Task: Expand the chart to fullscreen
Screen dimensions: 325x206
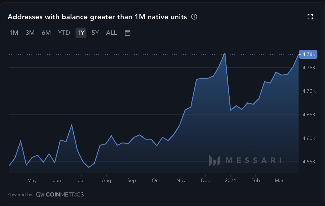Action: tap(310, 17)
